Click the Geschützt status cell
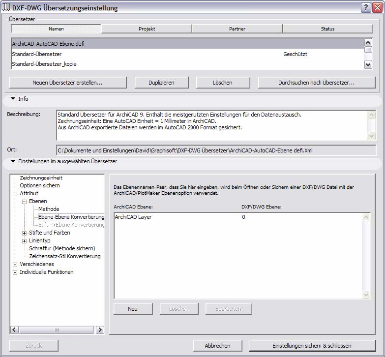Image resolution: width=385 pixels, height=357 pixels. coord(295,54)
